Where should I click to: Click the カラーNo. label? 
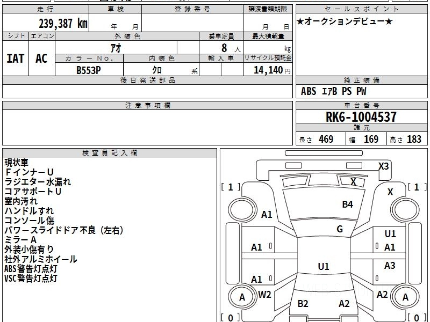[89, 58]
